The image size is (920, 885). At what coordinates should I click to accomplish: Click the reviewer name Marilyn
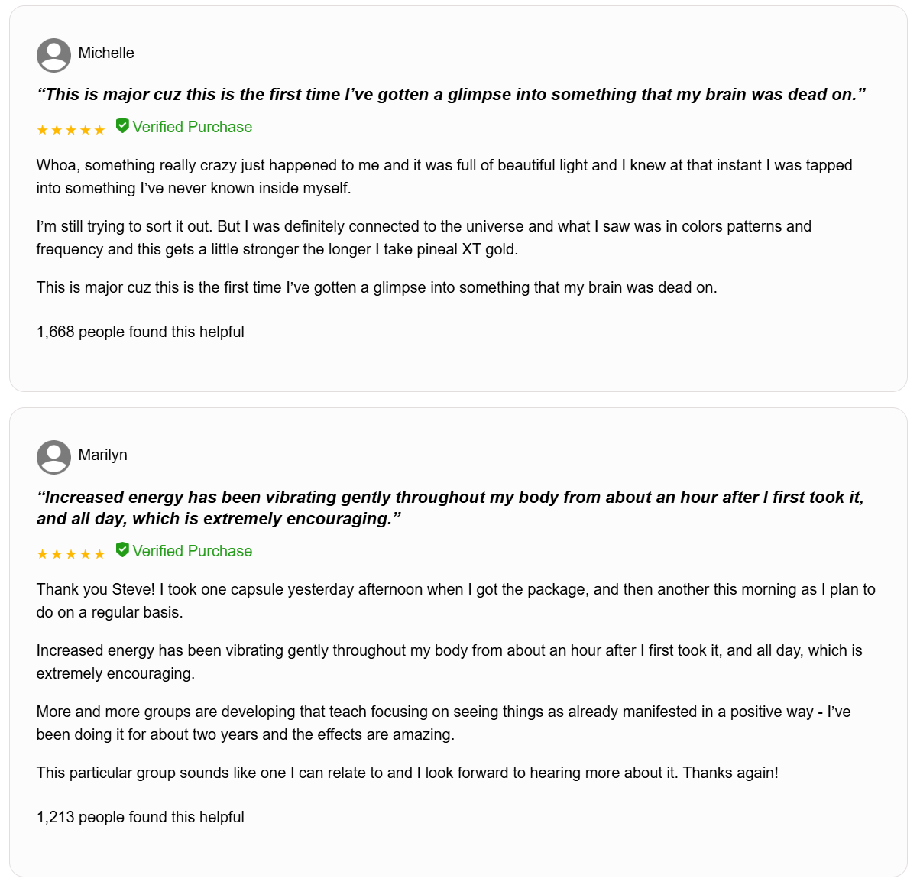[x=103, y=455]
